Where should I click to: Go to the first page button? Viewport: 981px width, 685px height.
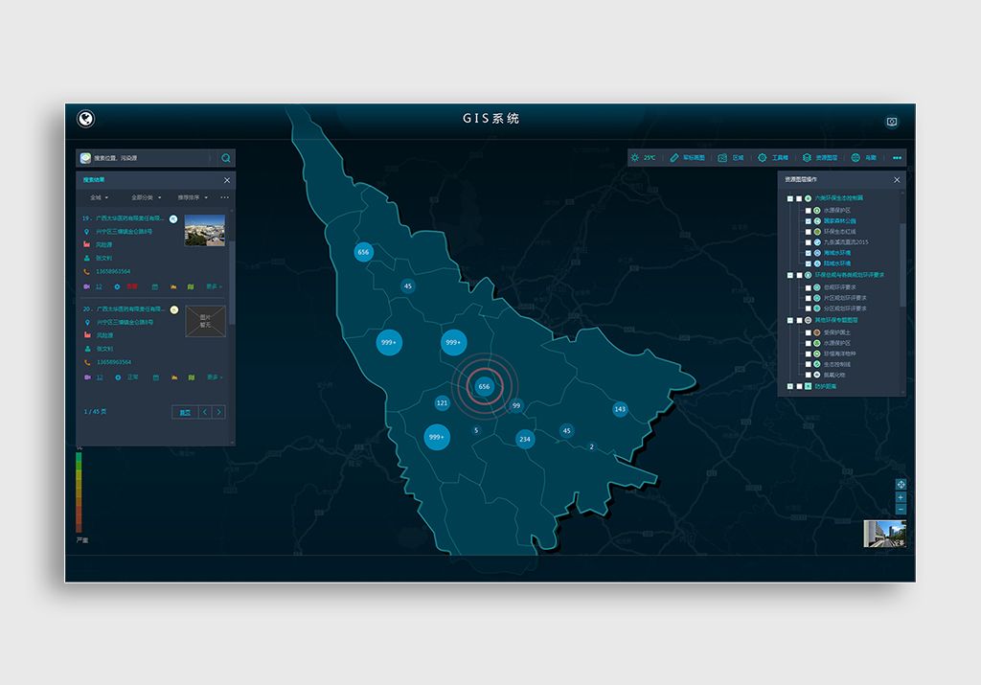185,412
